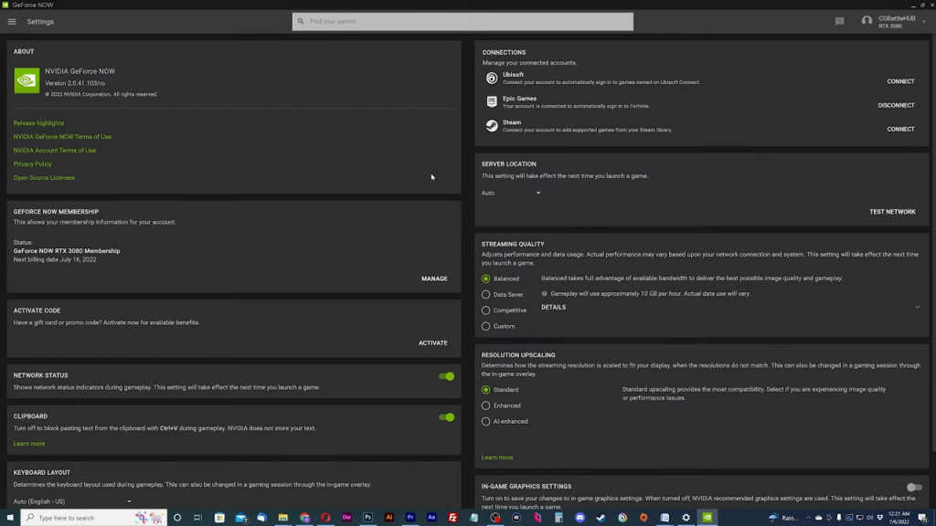Launch Adobe After Effects from the taskbar

click(x=431, y=518)
